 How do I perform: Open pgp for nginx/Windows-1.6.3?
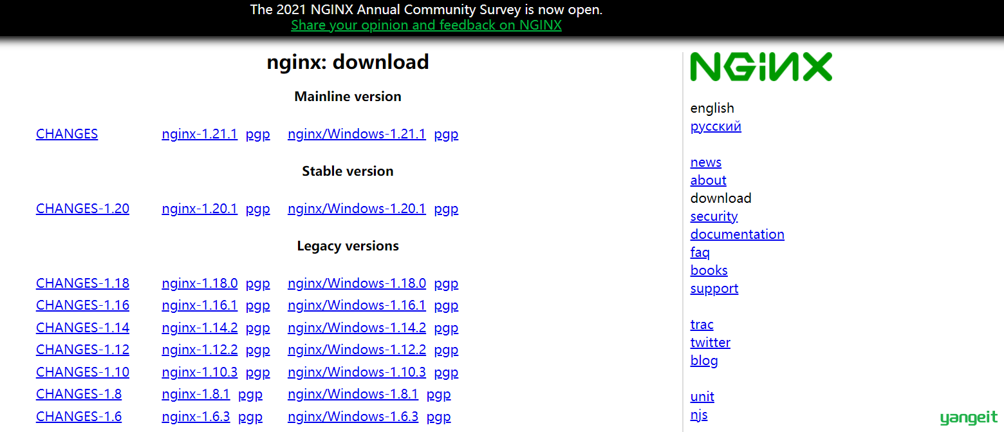(x=438, y=417)
